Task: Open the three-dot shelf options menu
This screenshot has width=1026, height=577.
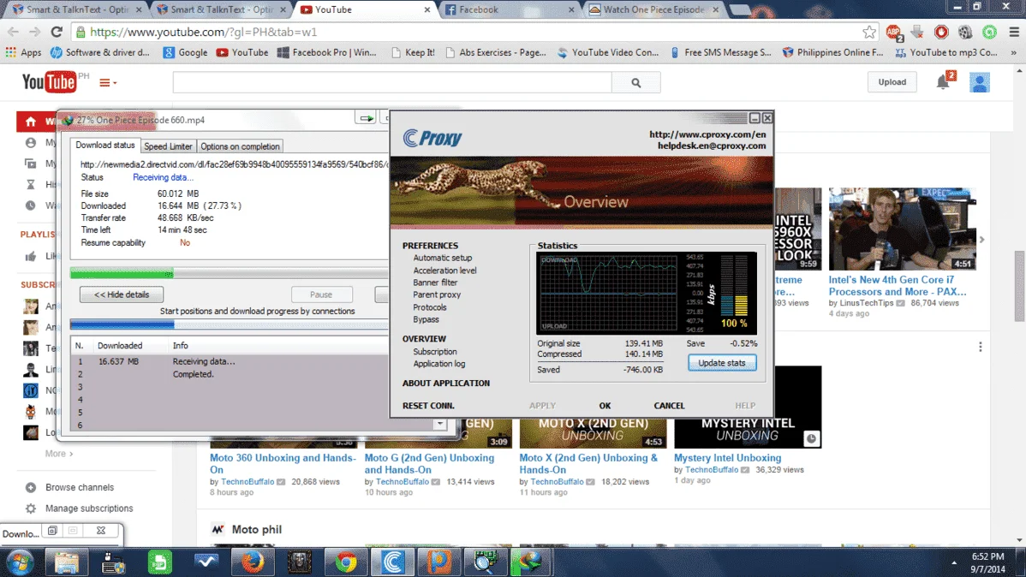Action: pos(981,347)
